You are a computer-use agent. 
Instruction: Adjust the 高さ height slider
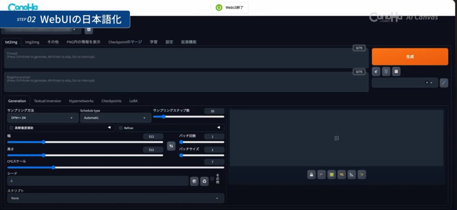click(85, 155)
